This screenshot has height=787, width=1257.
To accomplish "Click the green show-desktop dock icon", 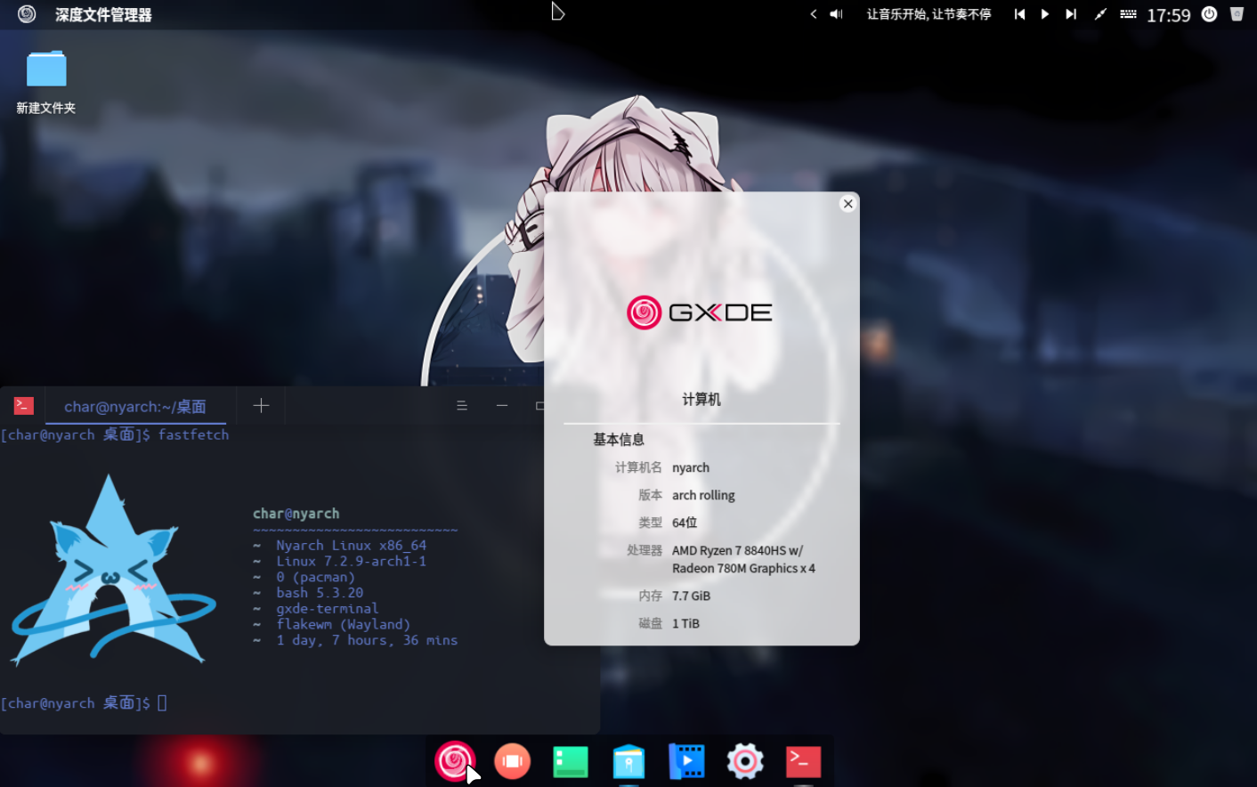I will point(571,762).
